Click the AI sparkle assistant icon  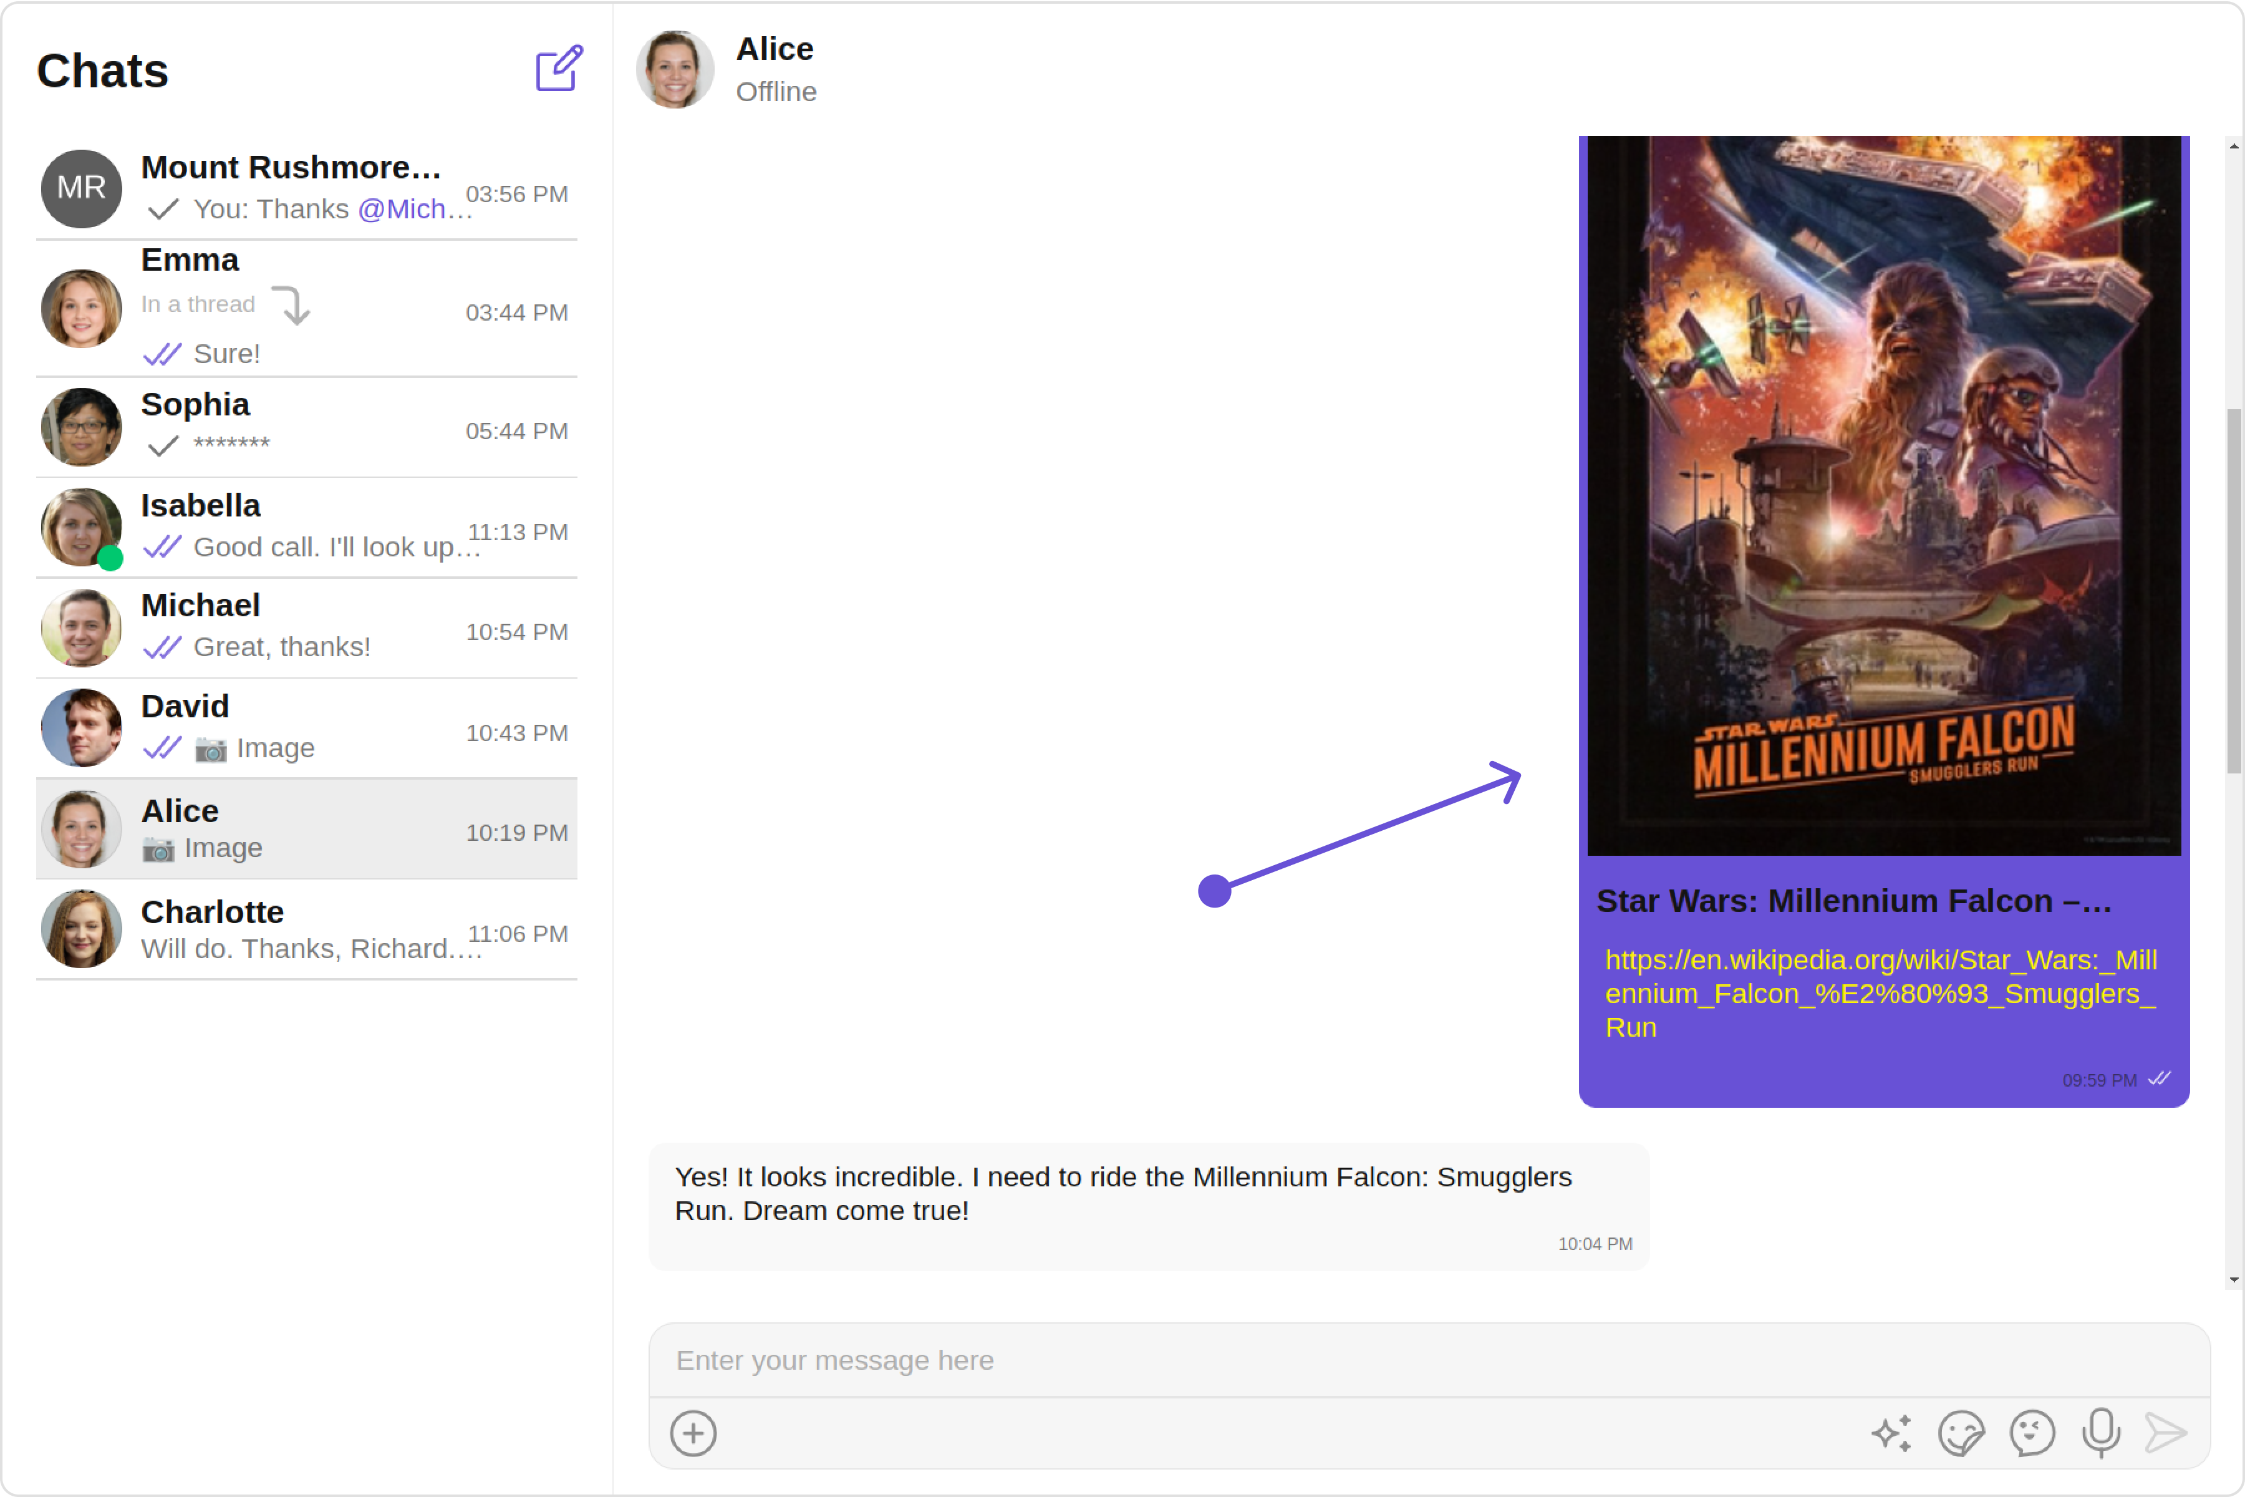coord(1891,1433)
